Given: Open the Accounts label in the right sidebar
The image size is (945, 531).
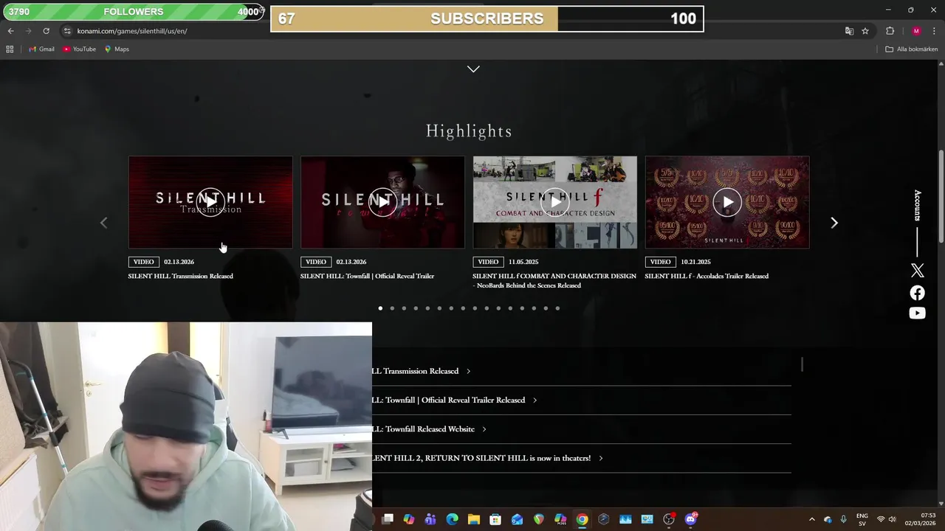Looking at the screenshot, I should (918, 206).
